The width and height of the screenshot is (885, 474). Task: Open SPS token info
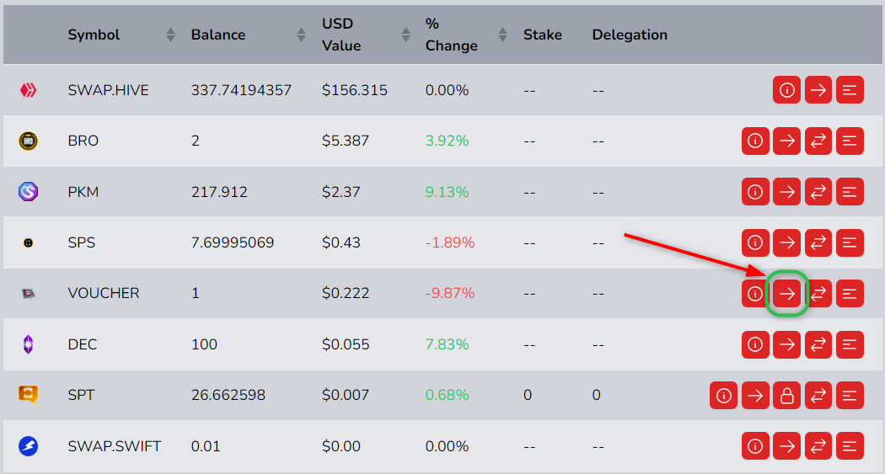[755, 243]
